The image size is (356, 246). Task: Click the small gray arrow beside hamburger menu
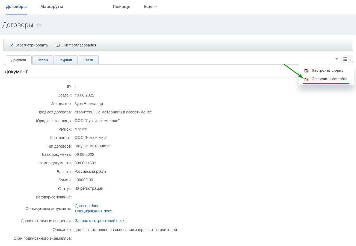pos(337,59)
